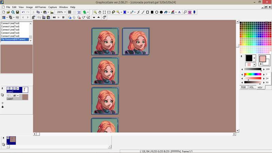The width and height of the screenshot is (272, 153).
Task: Pause the animation preview
Action: pos(63,17)
